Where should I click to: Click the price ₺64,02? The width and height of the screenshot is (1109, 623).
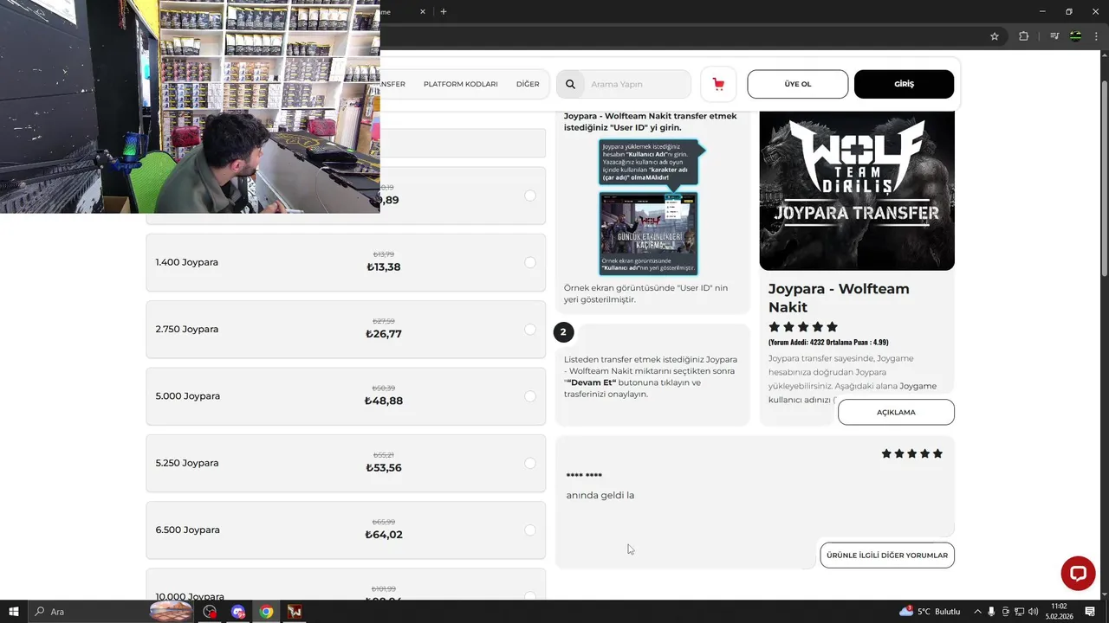(x=384, y=535)
